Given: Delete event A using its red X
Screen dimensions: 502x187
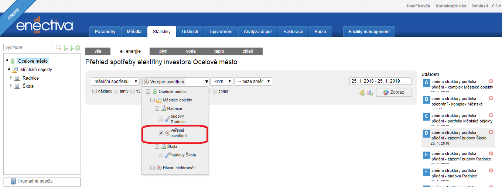Looking at the screenshot, I should (491, 81).
